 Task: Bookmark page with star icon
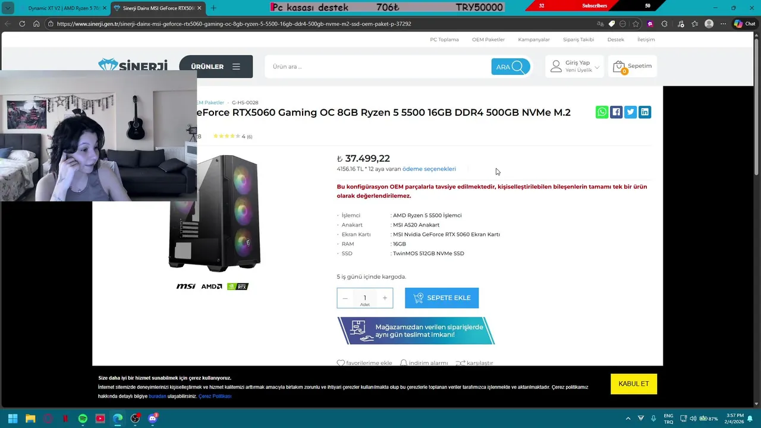[x=636, y=24]
